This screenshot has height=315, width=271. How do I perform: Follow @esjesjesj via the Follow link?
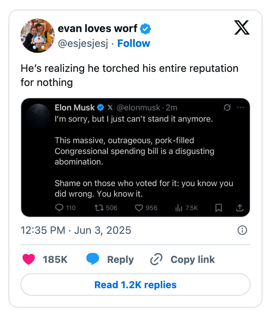(134, 43)
